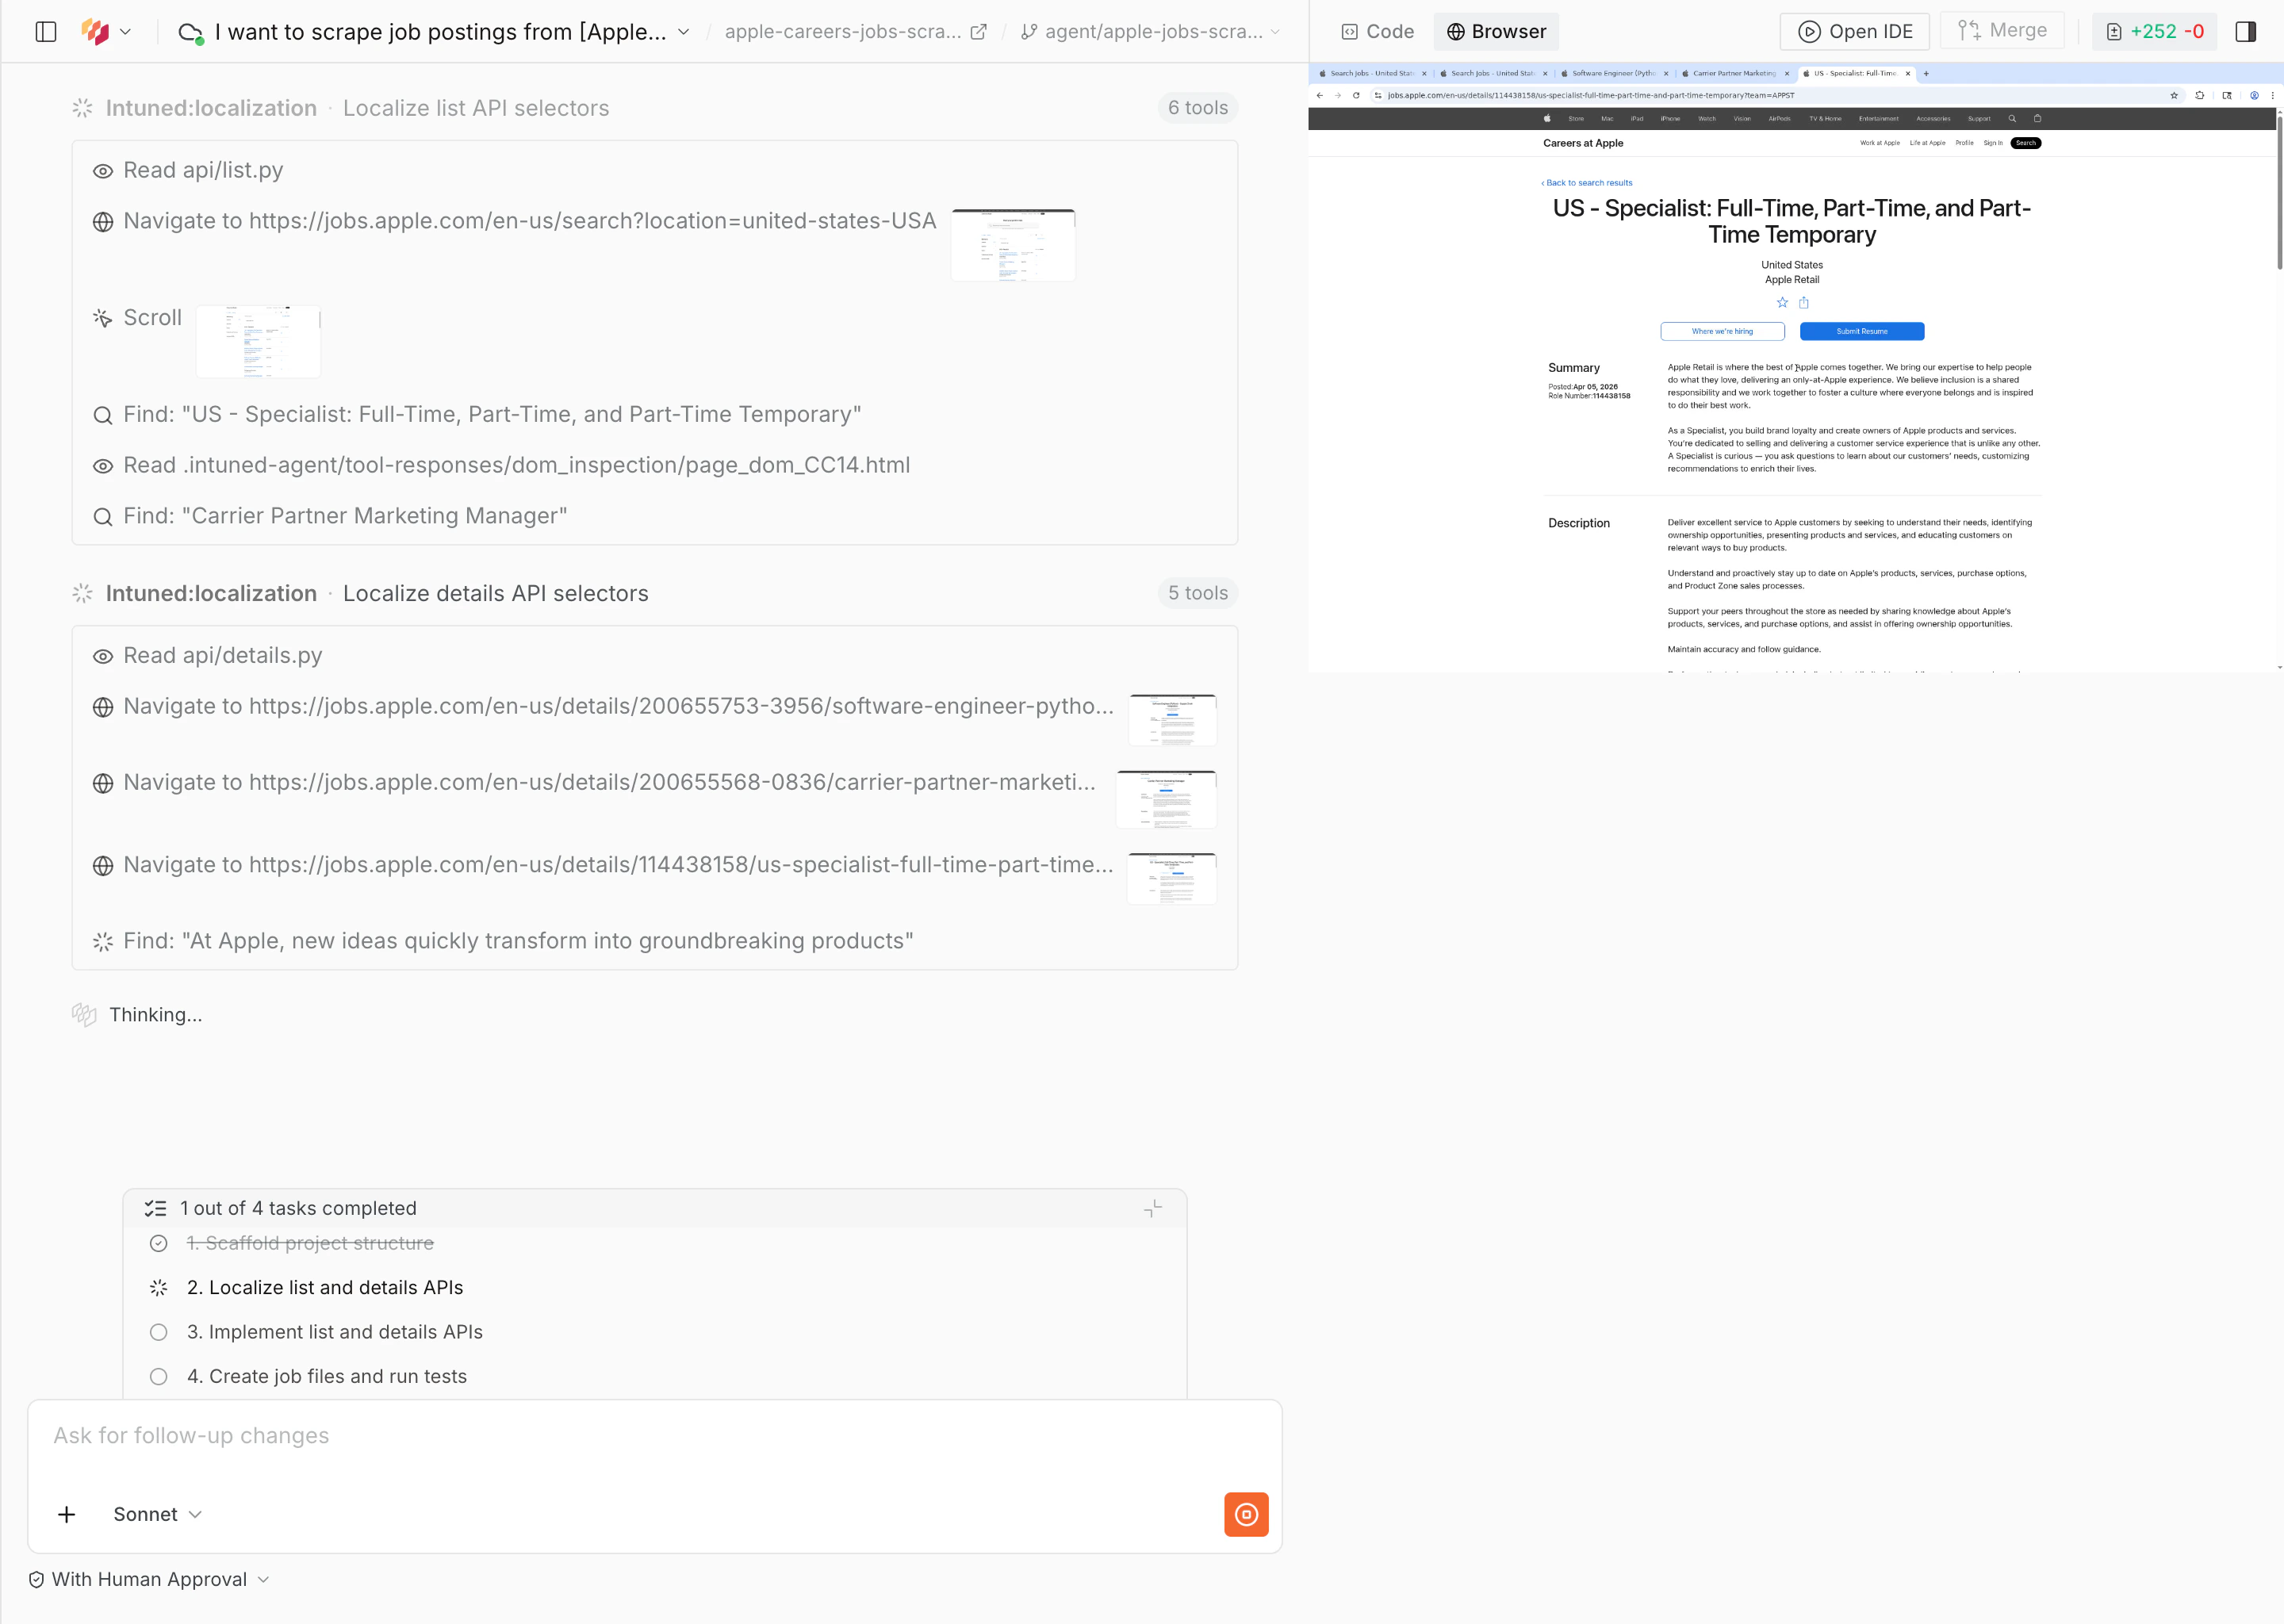Open the Store menu item on Apple nav
Viewport: 2284px width, 1624px height.
[x=1576, y=119]
